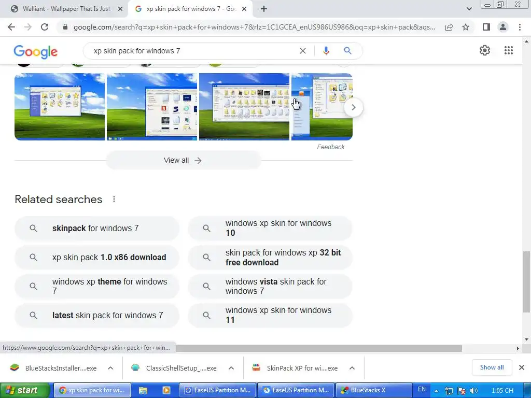Click the forward navigation arrow
The width and height of the screenshot is (531, 398).
pos(28,27)
